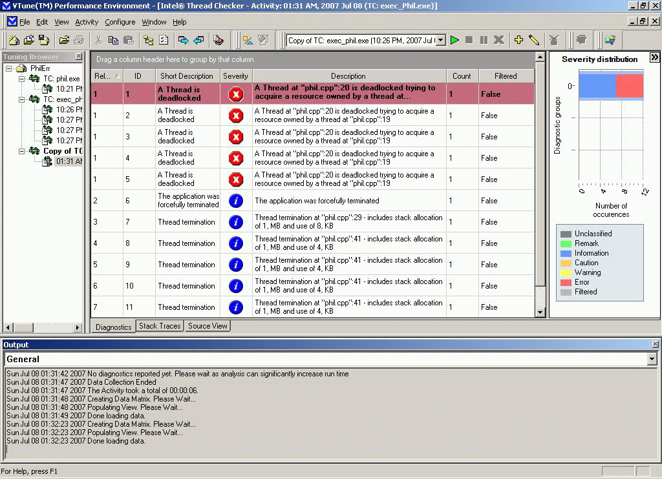Click the blue Information bar in severity chart
Screen dimensions: 662x479
point(597,86)
